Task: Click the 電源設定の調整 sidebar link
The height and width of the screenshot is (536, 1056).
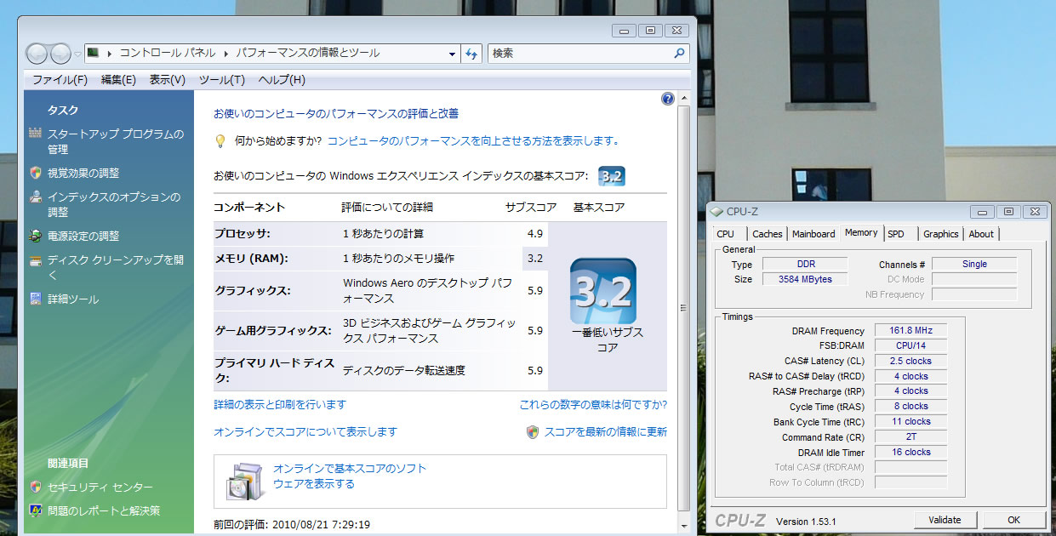Action: tap(83, 236)
